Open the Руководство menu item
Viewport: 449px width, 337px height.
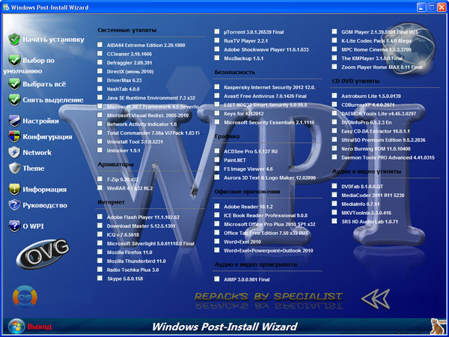coord(45,205)
